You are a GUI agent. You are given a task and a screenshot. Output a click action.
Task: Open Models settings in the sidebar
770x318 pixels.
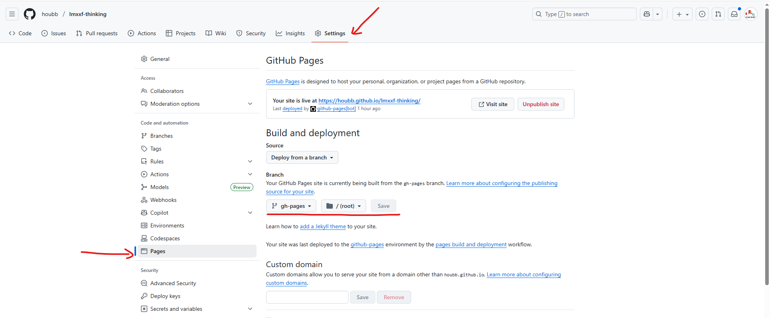tap(197, 187)
